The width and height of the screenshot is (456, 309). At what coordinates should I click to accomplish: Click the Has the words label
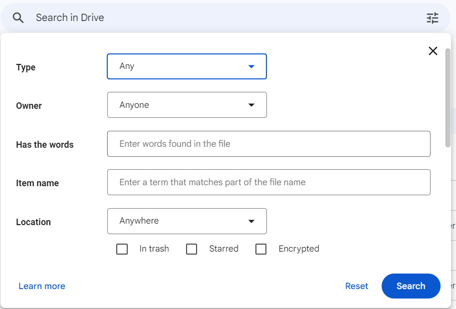pos(45,145)
